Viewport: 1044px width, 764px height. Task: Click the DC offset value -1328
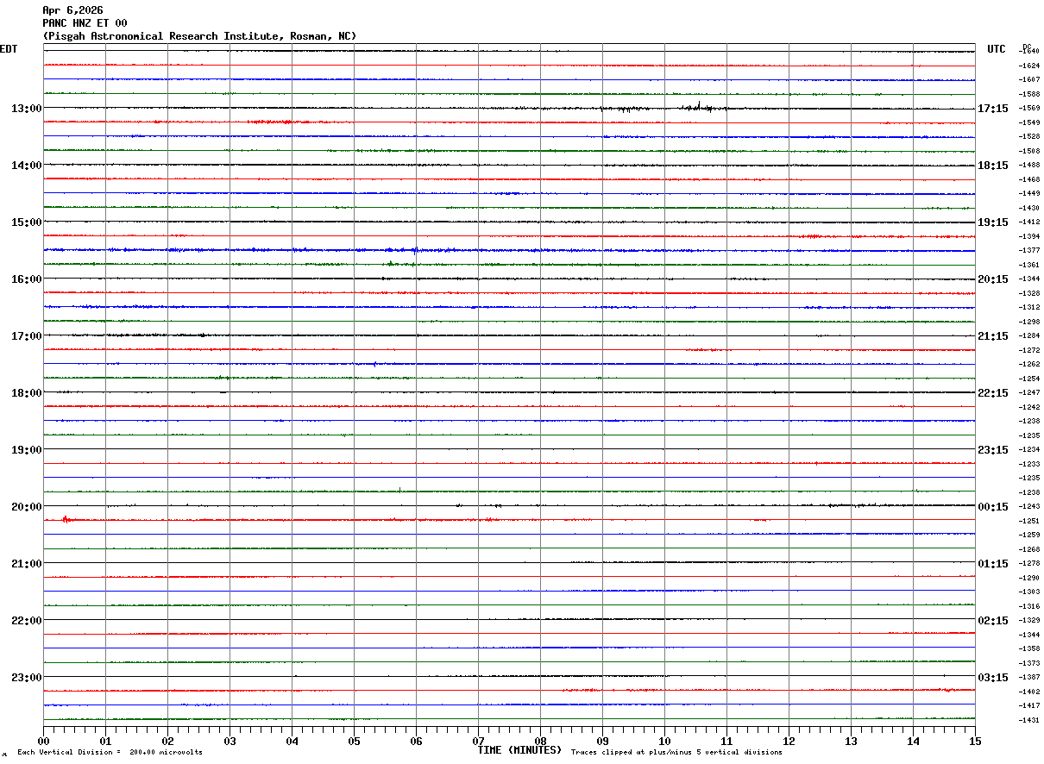click(x=1029, y=293)
